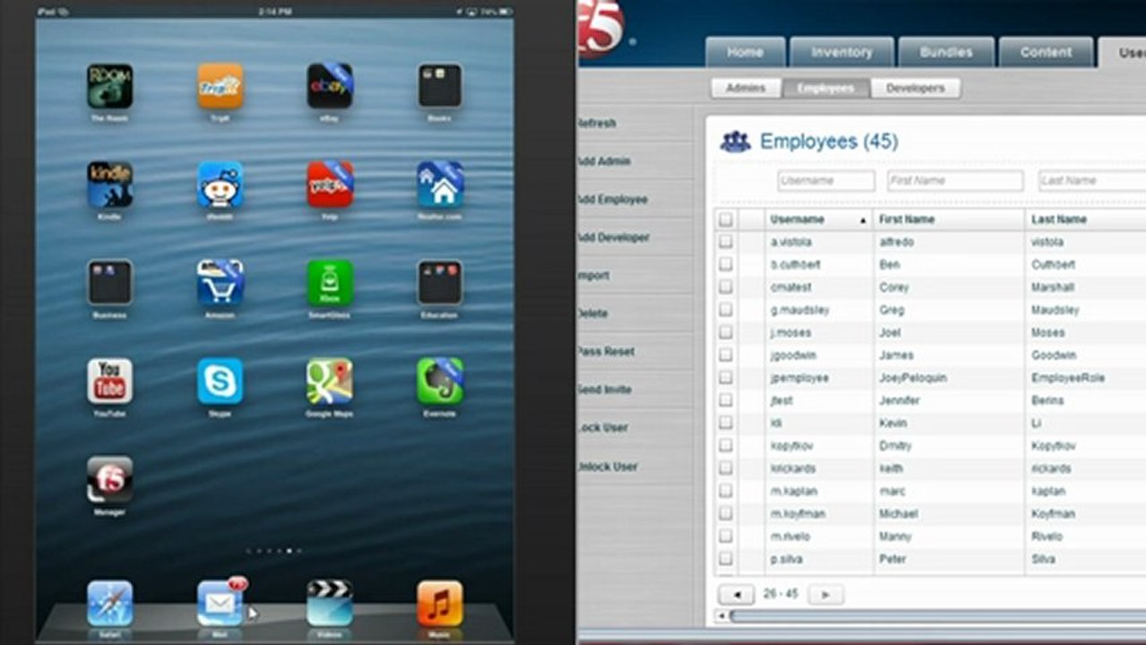The width and height of the screenshot is (1146, 645).
Task: Select the checkbox for p.silva
Action: (726, 559)
